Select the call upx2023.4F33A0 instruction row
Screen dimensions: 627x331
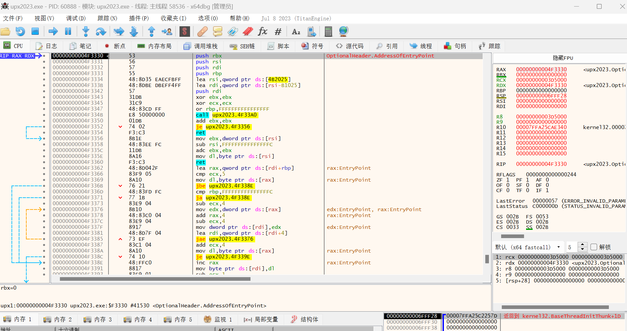pos(226,115)
